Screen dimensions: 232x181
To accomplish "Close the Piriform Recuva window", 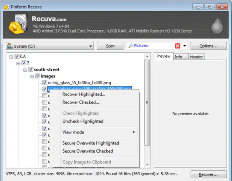I will tap(222, 7).
